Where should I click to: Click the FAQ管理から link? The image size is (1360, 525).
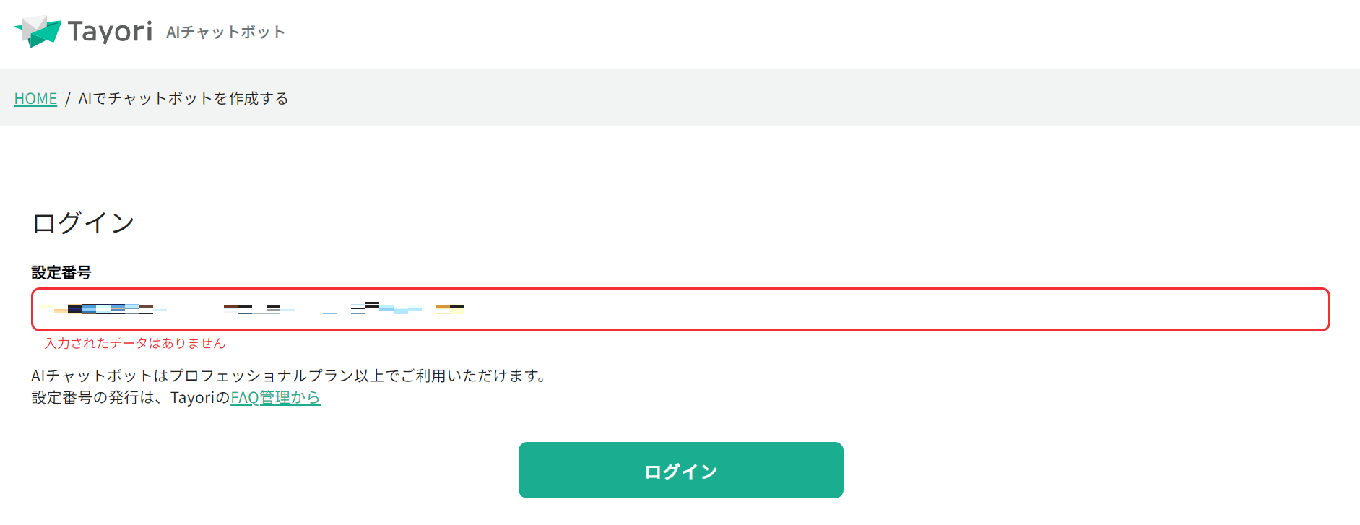(x=276, y=397)
